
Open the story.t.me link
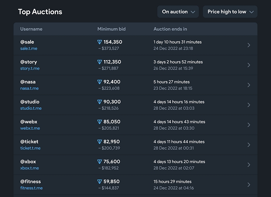tap(30, 68)
